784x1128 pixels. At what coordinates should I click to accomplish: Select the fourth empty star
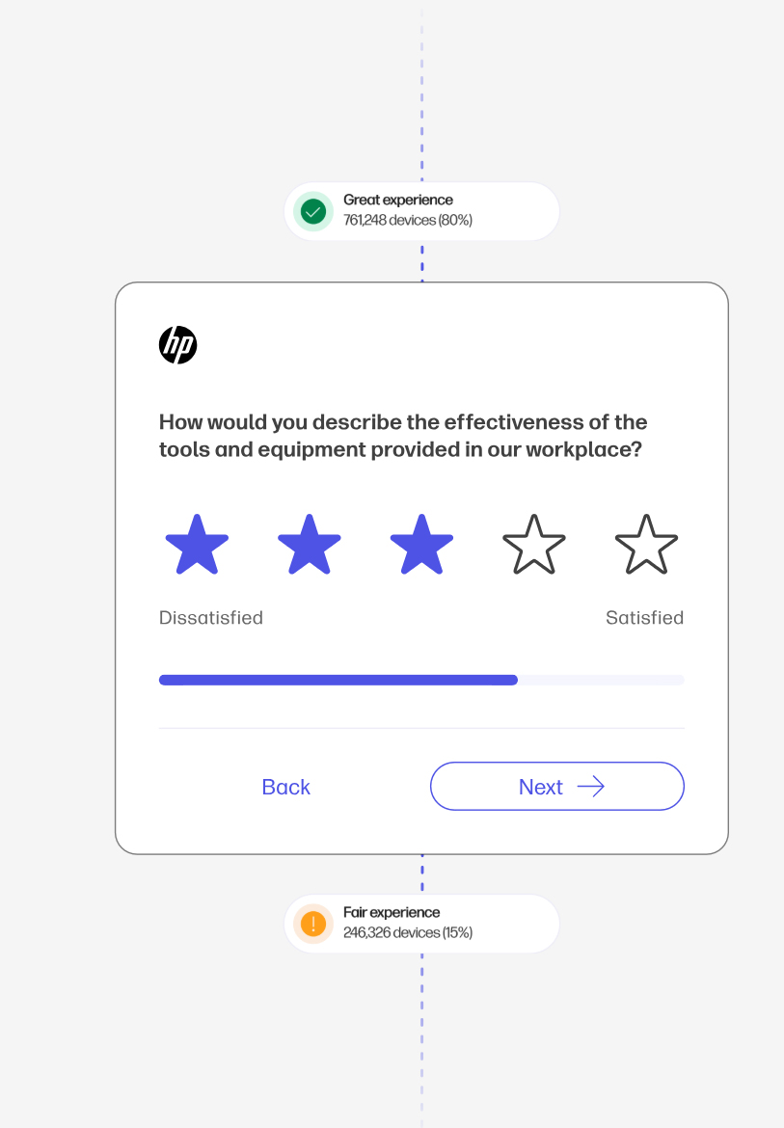click(533, 545)
